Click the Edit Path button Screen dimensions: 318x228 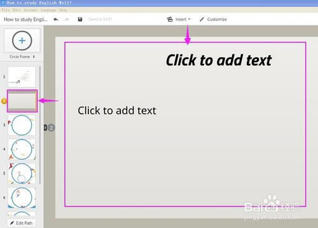(x=22, y=223)
